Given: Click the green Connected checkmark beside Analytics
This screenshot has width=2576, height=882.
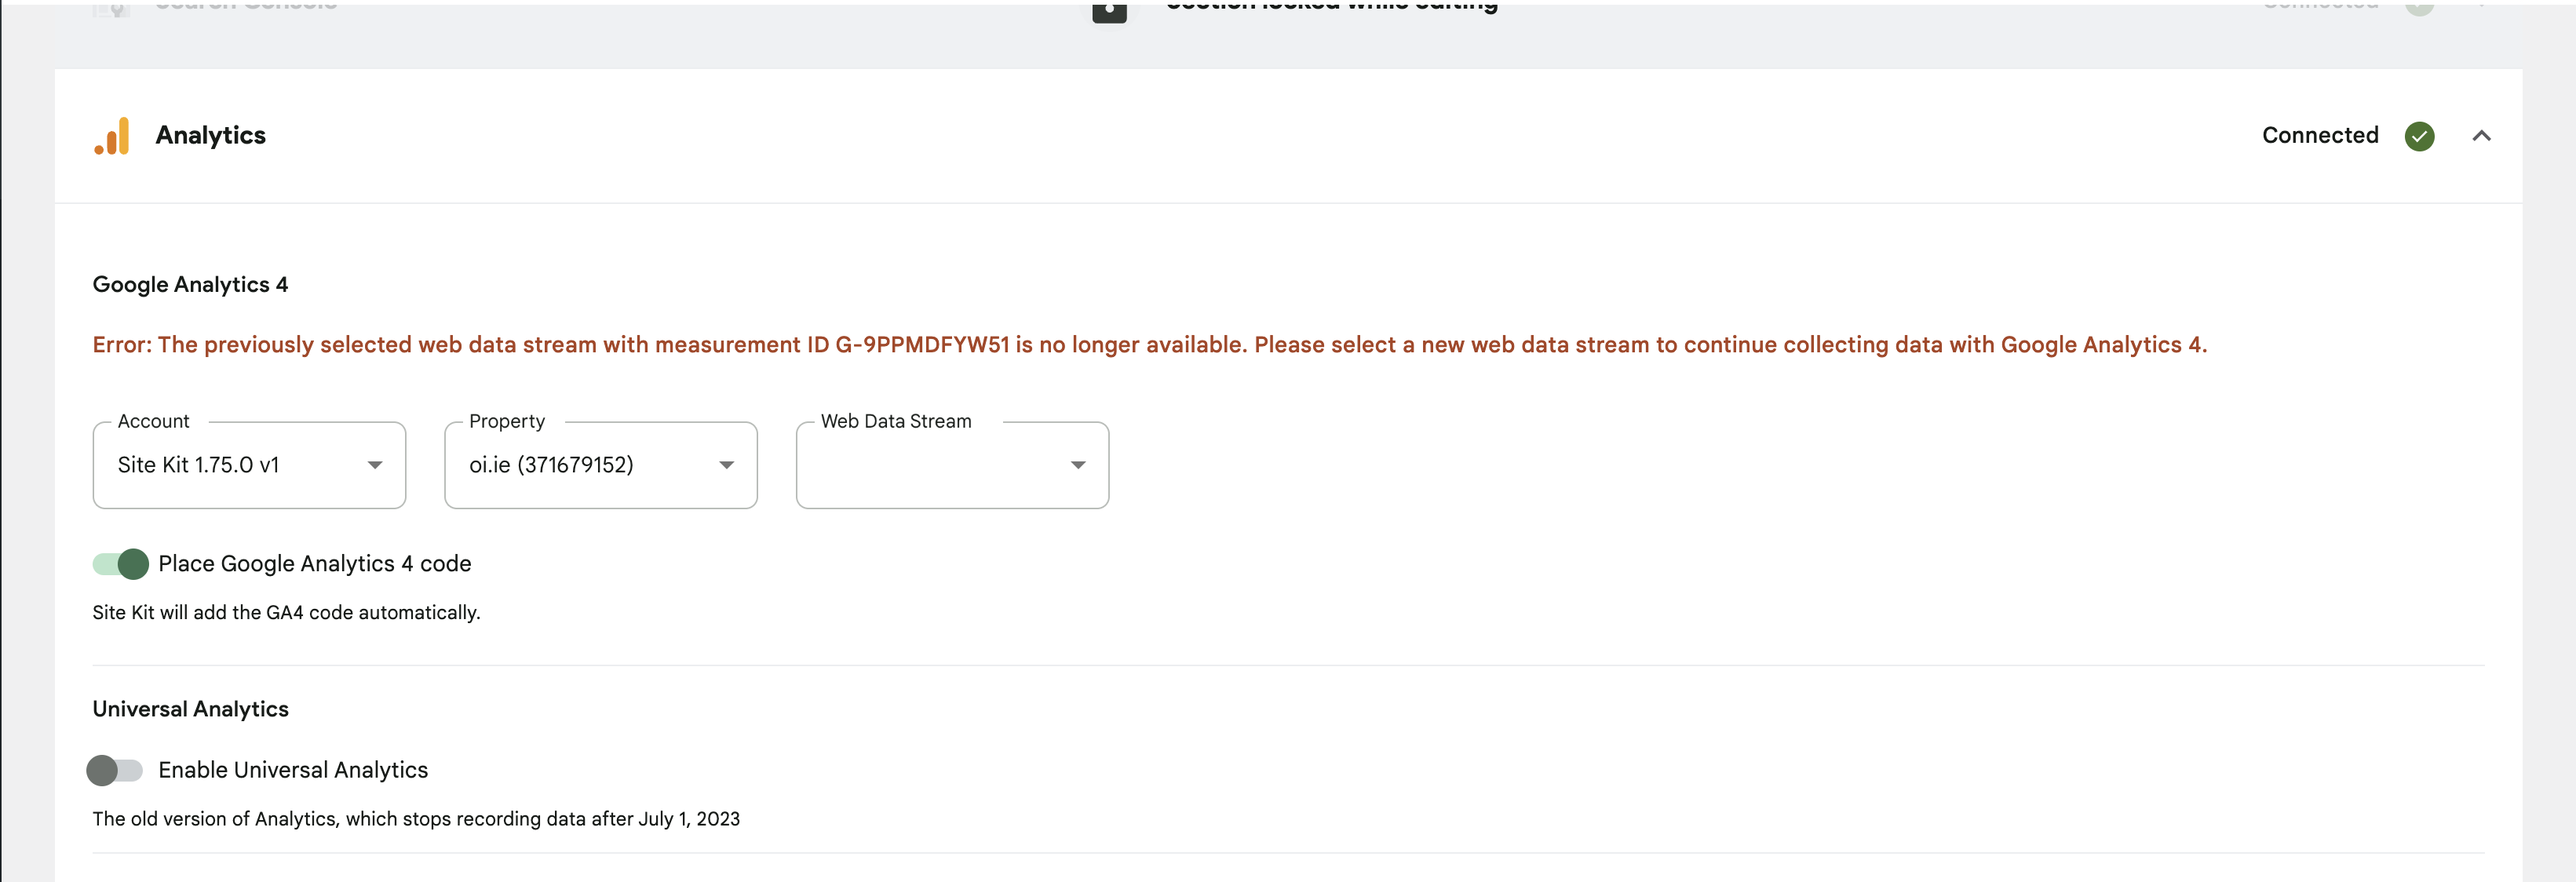Looking at the screenshot, I should point(2419,136).
